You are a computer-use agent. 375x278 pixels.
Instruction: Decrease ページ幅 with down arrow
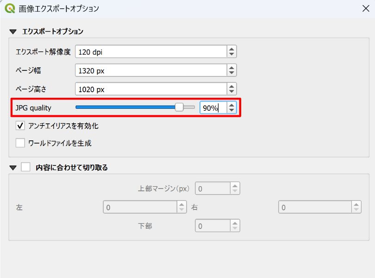point(231,73)
